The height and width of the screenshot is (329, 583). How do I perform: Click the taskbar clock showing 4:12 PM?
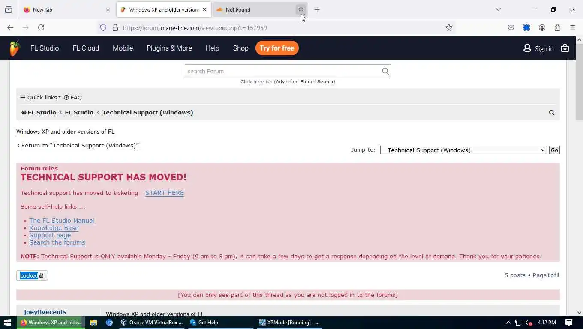tap(547, 323)
